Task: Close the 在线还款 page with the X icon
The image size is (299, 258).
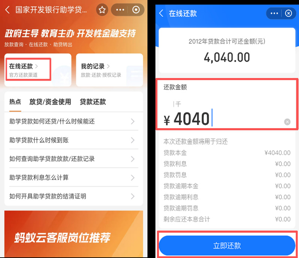Action: point(288,13)
